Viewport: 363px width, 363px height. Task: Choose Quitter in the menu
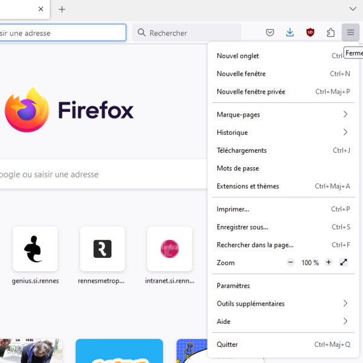283,344
